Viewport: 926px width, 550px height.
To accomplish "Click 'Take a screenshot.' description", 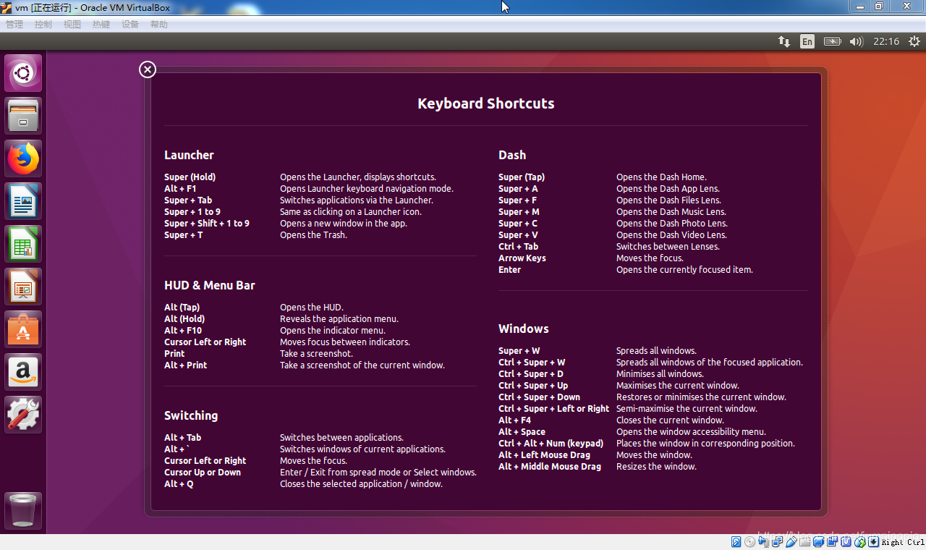I will click(x=316, y=354).
